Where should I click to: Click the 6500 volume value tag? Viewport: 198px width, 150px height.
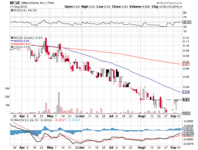pos(186,113)
